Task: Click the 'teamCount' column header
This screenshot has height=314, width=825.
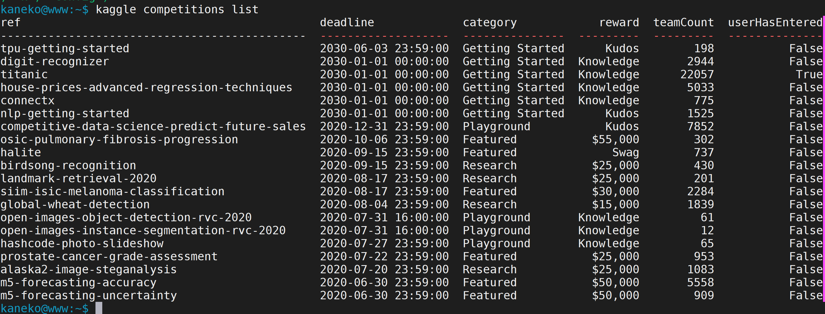Action: [683, 23]
